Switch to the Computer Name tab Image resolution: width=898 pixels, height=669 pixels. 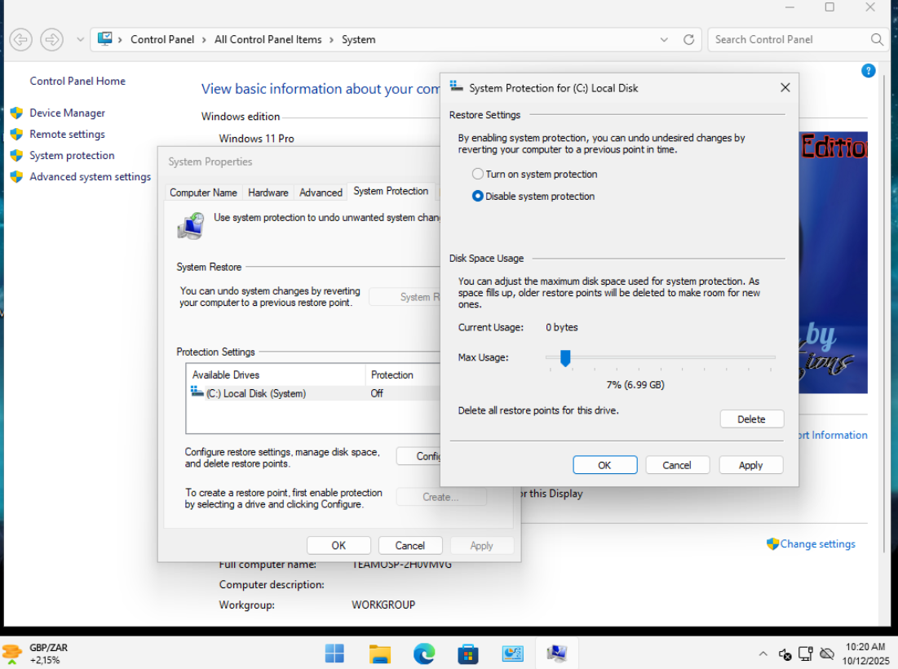(x=203, y=193)
